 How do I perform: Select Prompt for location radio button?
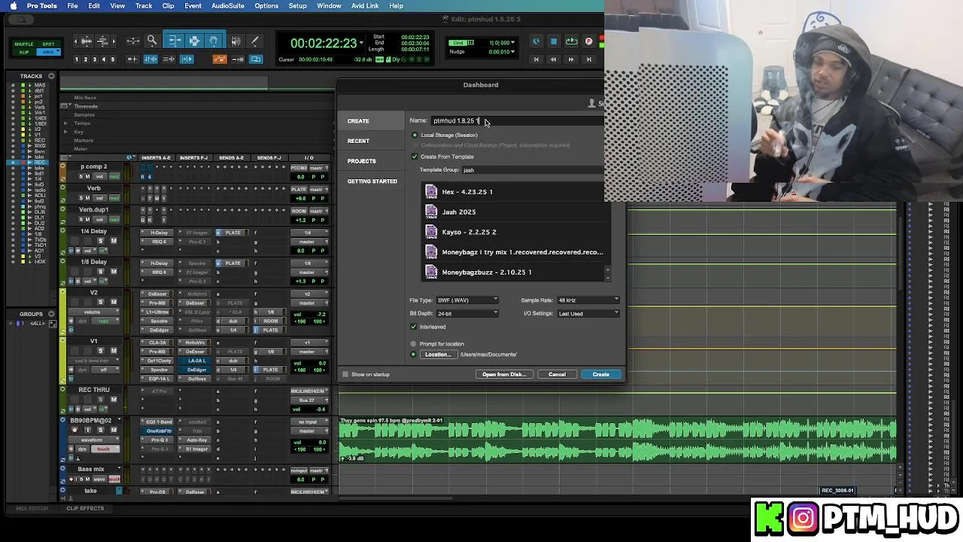click(x=413, y=344)
